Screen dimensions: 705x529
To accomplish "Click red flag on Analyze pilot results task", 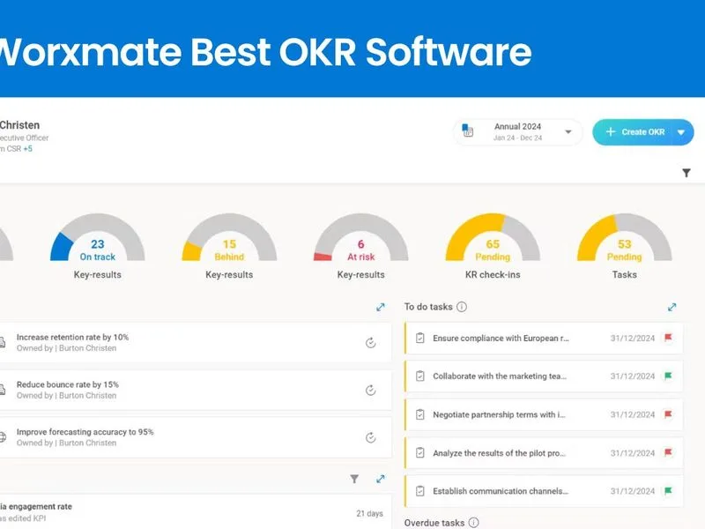I will pos(668,452).
